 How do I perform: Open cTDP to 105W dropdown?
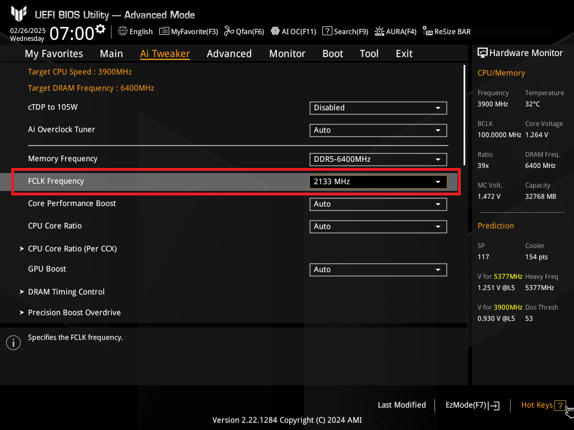(378, 108)
